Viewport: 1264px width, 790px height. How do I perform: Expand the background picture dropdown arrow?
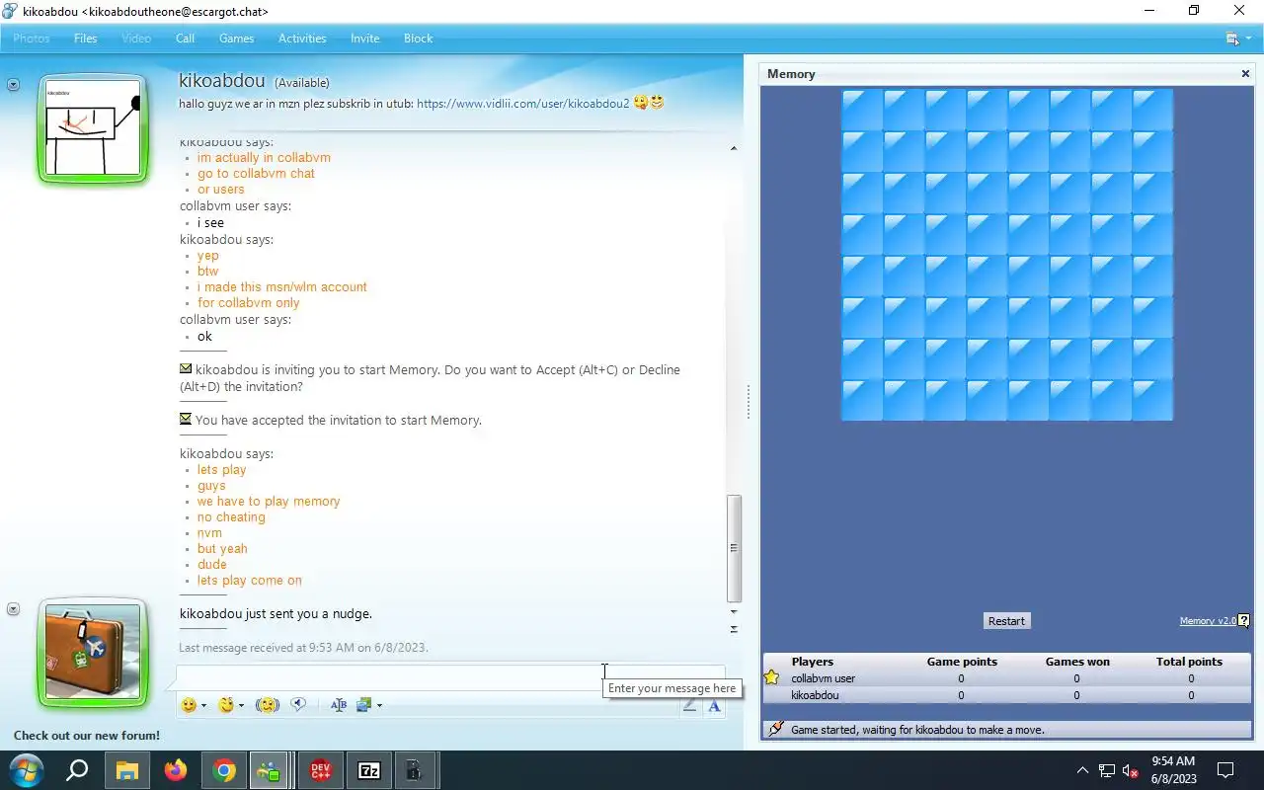379,706
